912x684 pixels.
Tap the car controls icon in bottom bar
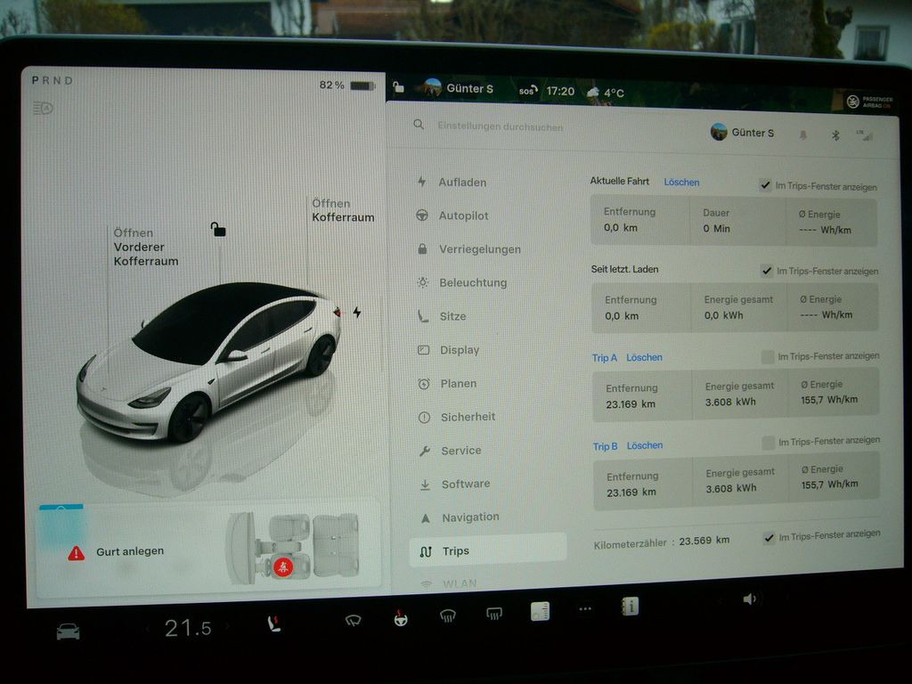[x=68, y=631]
